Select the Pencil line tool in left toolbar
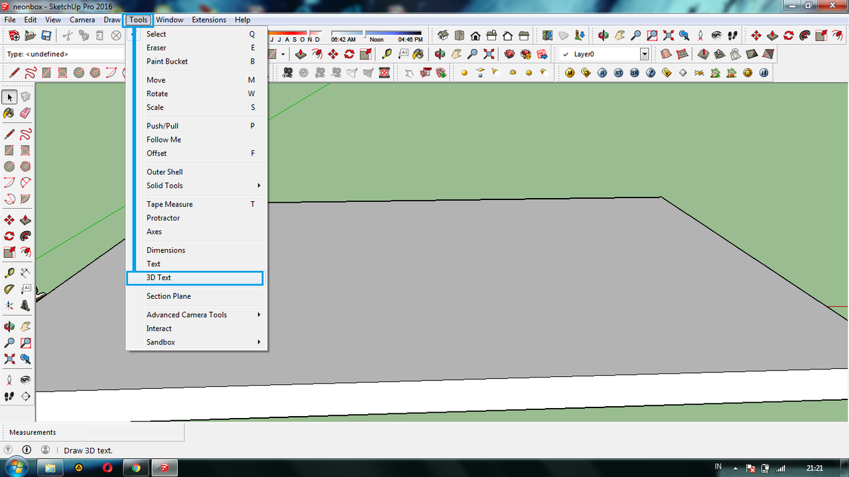The width and height of the screenshot is (849, 477). coord(9,134)
